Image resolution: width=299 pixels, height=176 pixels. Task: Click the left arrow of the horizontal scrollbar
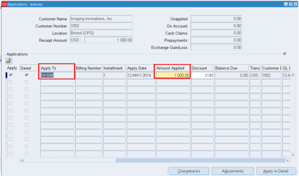pyautogui.click(x=22, y=160)
